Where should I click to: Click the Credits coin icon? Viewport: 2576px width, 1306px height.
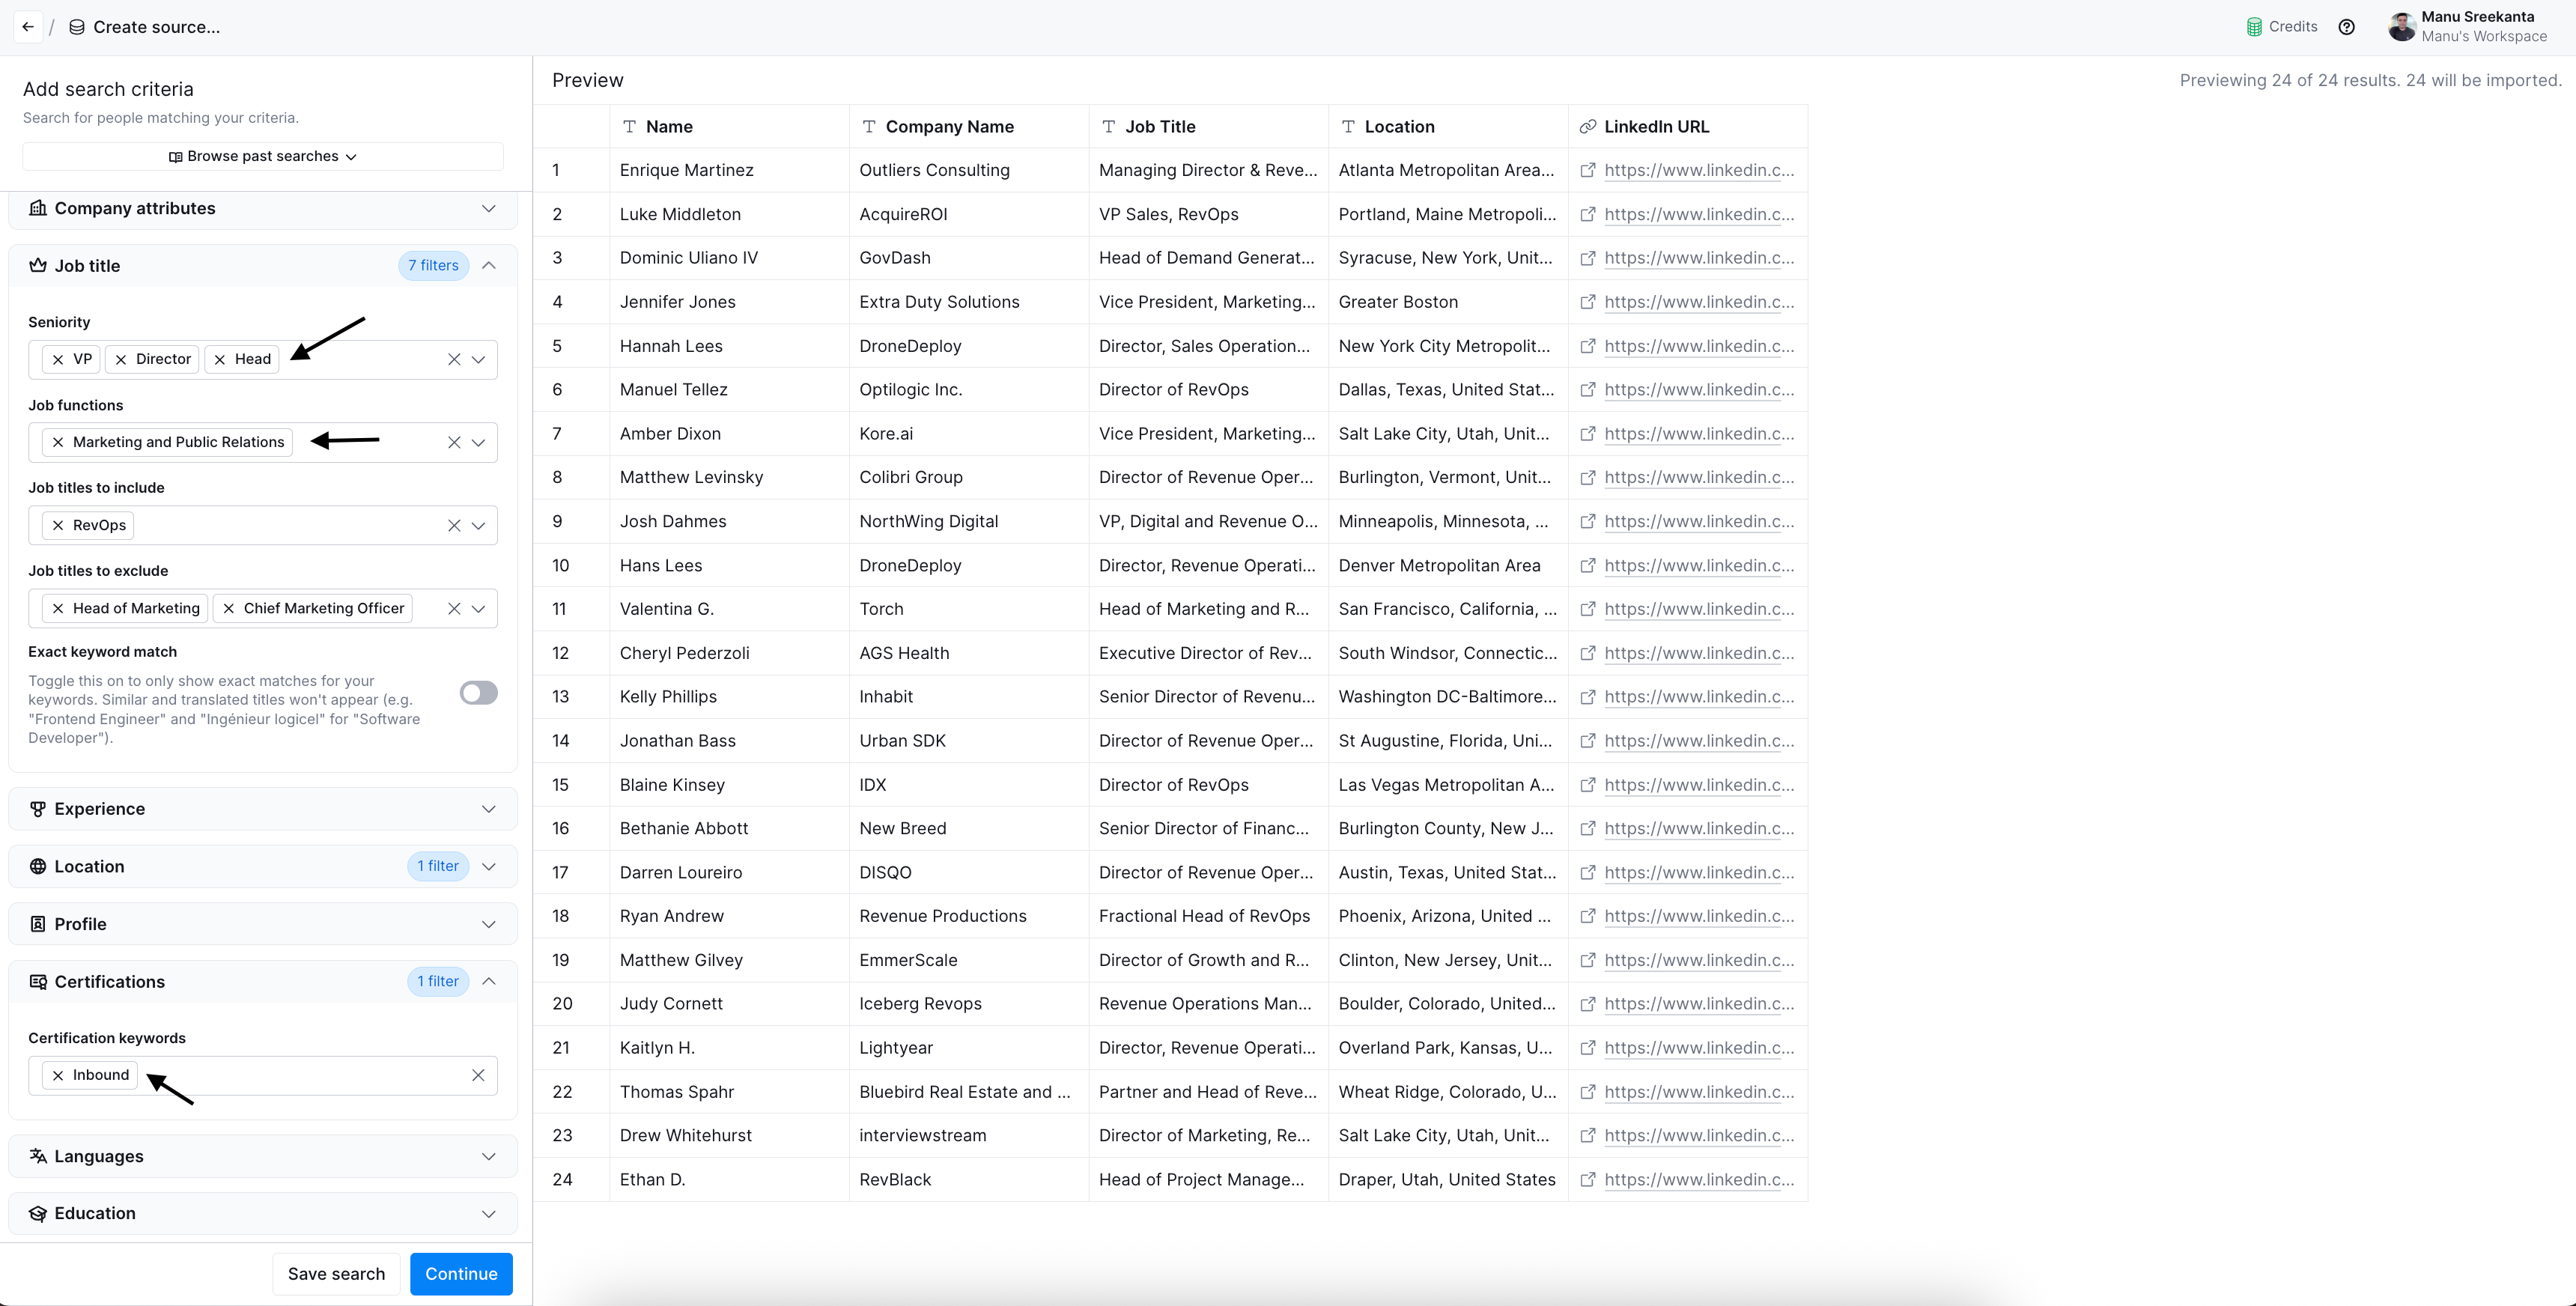2254,27
